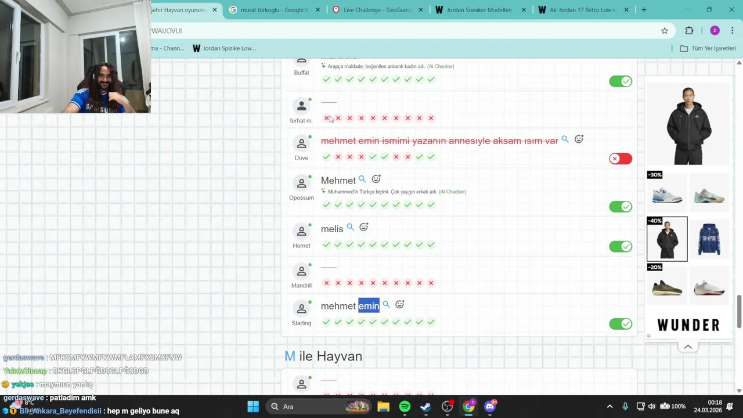Toggle Buffal's answer approval switch
The image size is (743, 418).
621,81
